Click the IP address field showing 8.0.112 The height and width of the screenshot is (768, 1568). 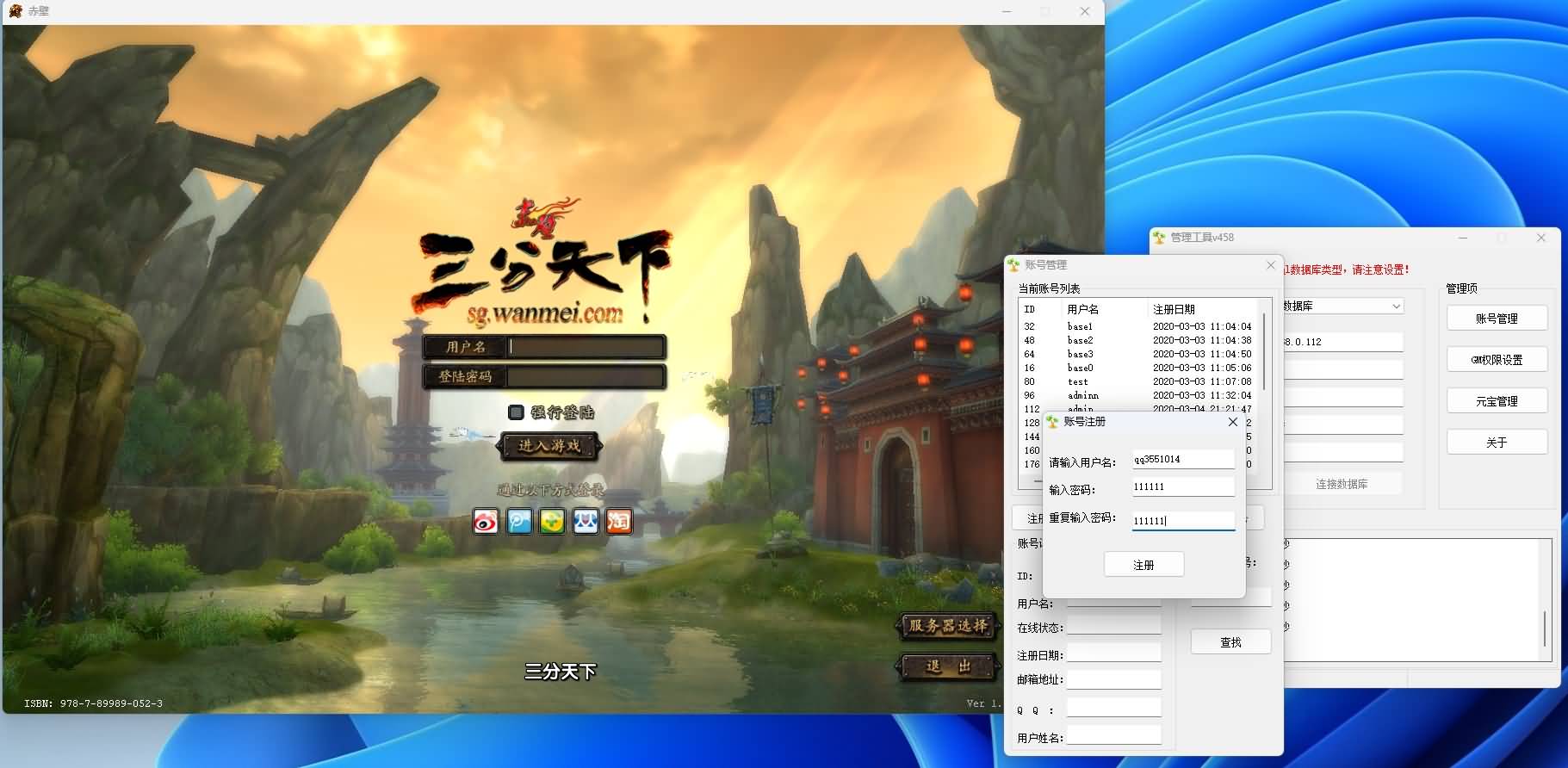pyautogui.click(x=1342, y=342)
